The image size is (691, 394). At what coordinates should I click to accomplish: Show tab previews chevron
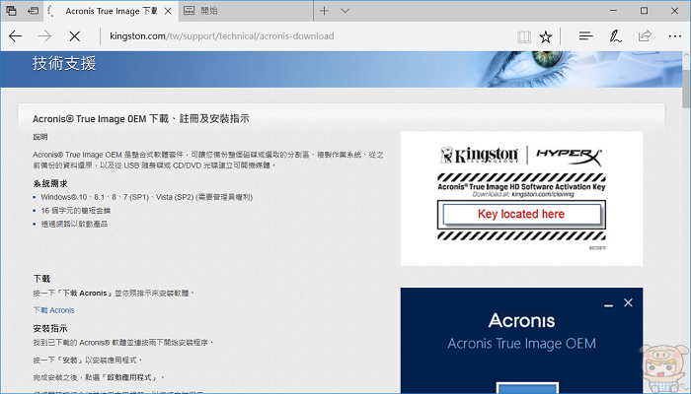pos(345,11)
